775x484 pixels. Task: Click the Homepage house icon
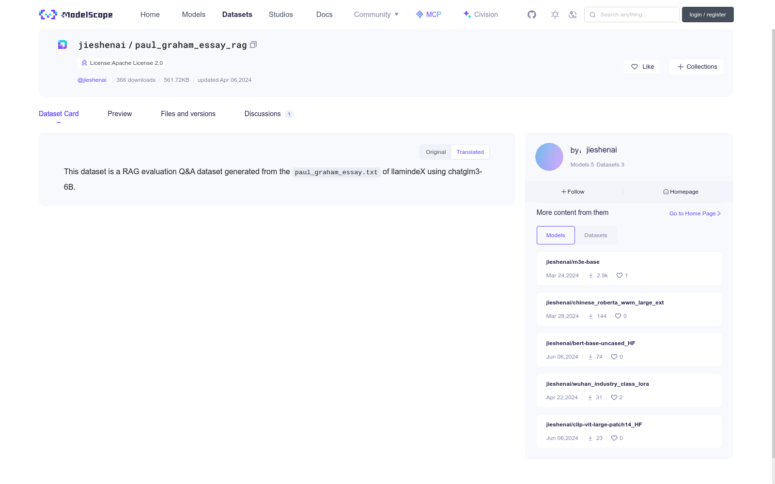666,192
